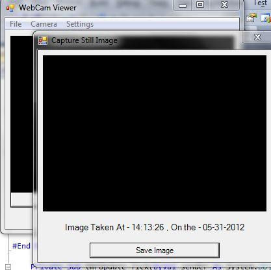Click the Save Image button
271x270 pixels.
155,250
